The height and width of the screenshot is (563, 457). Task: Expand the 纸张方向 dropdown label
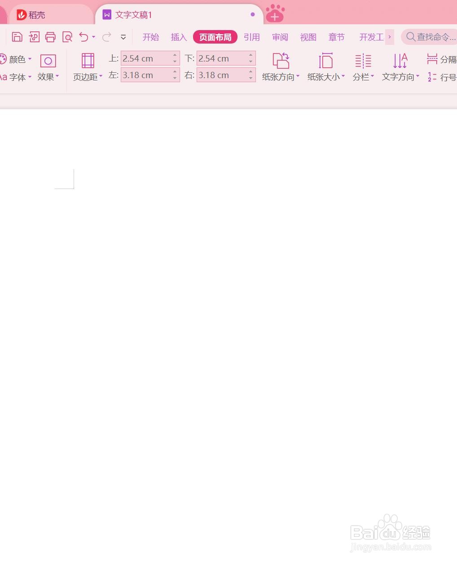point(281,77)
